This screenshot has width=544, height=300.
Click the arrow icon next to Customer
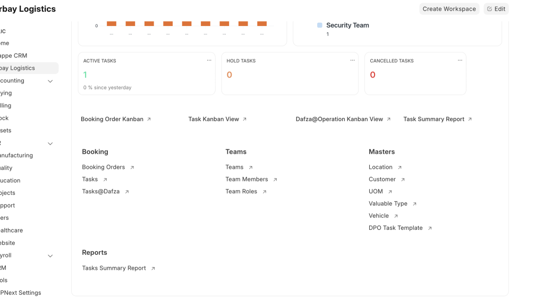pos(403,179)
